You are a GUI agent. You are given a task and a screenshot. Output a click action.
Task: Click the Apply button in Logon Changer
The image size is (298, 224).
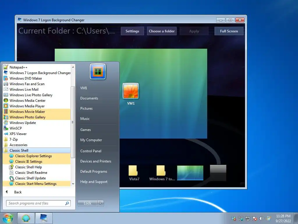pos(194,31)
